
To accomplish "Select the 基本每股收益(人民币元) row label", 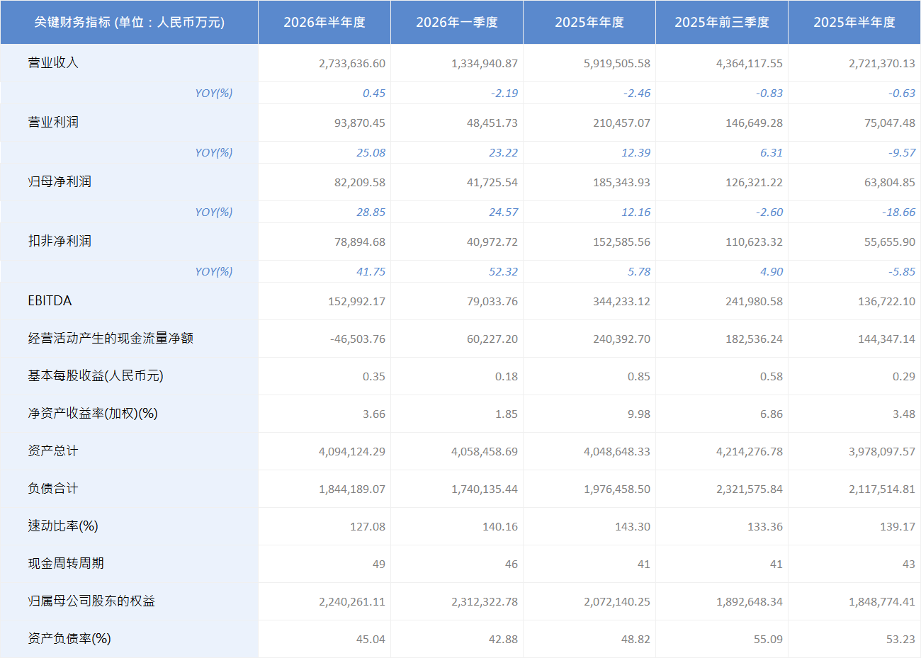I will 96,376.
